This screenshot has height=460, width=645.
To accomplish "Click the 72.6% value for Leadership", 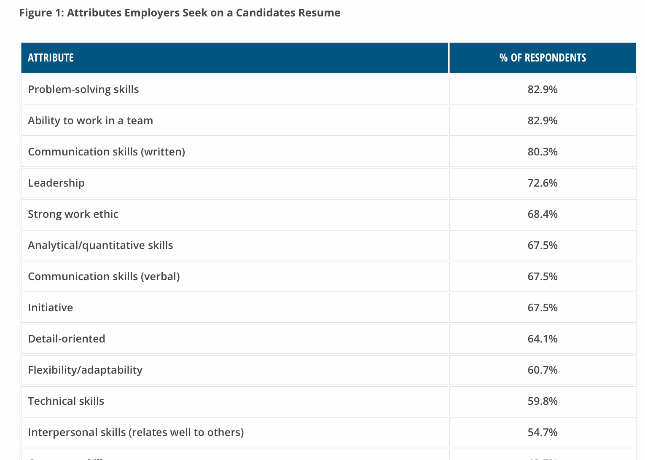I will (x=543, y=183).
